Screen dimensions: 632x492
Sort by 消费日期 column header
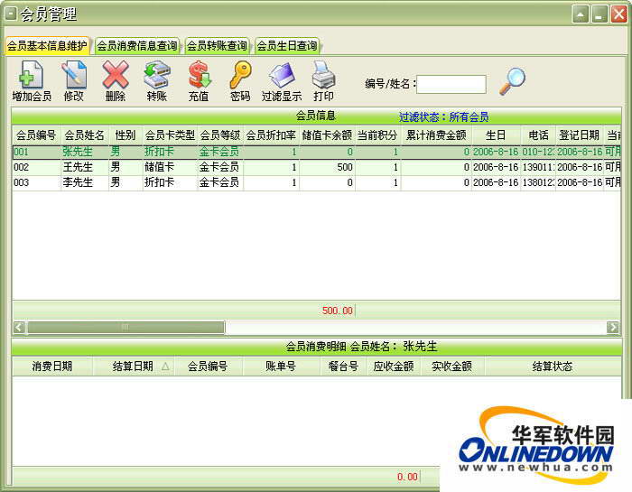pyautogui.click(x=52, y=367)
